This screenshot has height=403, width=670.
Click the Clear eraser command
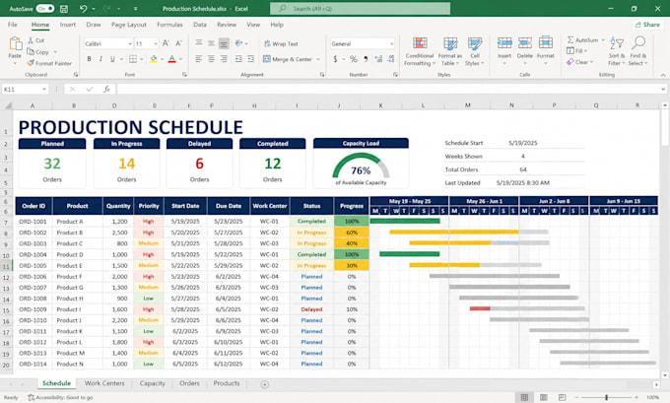tap(579, 62)
